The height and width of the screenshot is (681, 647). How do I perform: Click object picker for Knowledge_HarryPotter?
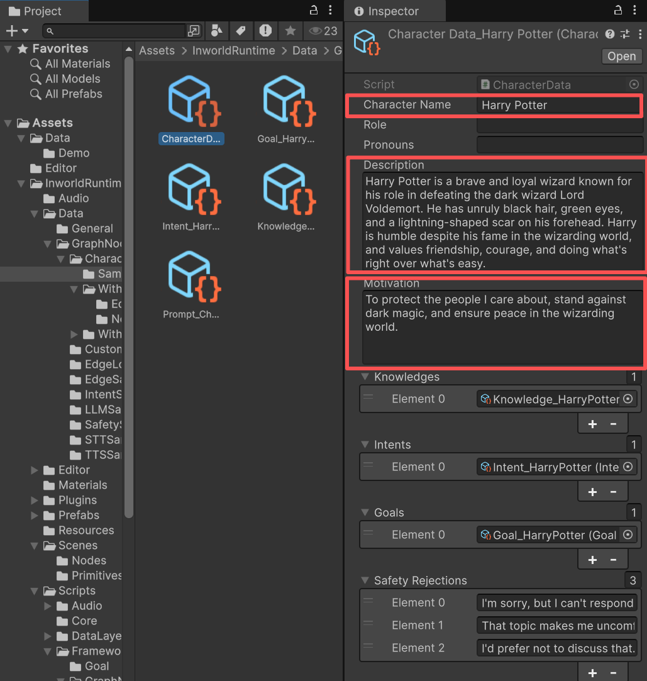(628, 399)
